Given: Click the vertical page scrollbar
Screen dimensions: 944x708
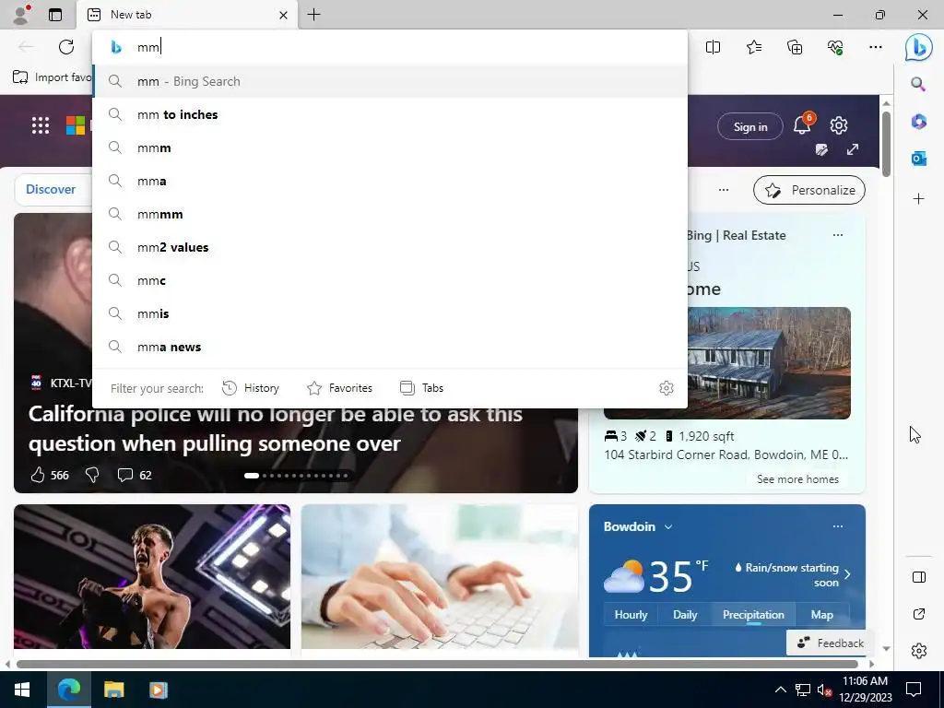Looking at the screenshot, I should (x=886, y=145).
